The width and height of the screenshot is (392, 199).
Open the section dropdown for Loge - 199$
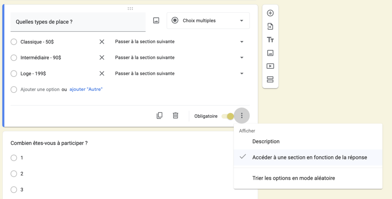pos(242,73)
